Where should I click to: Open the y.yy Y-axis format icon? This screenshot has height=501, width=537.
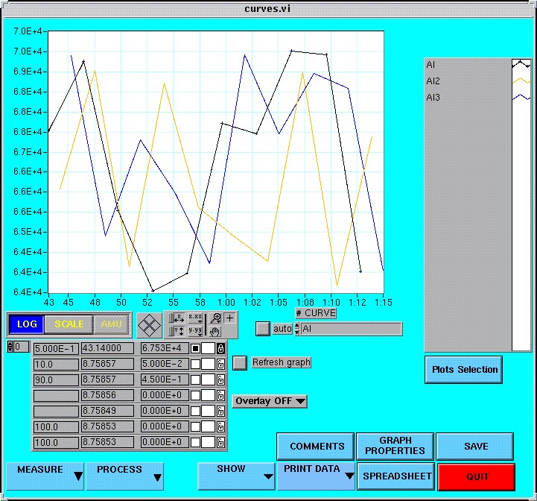click(x=195, y=331)
